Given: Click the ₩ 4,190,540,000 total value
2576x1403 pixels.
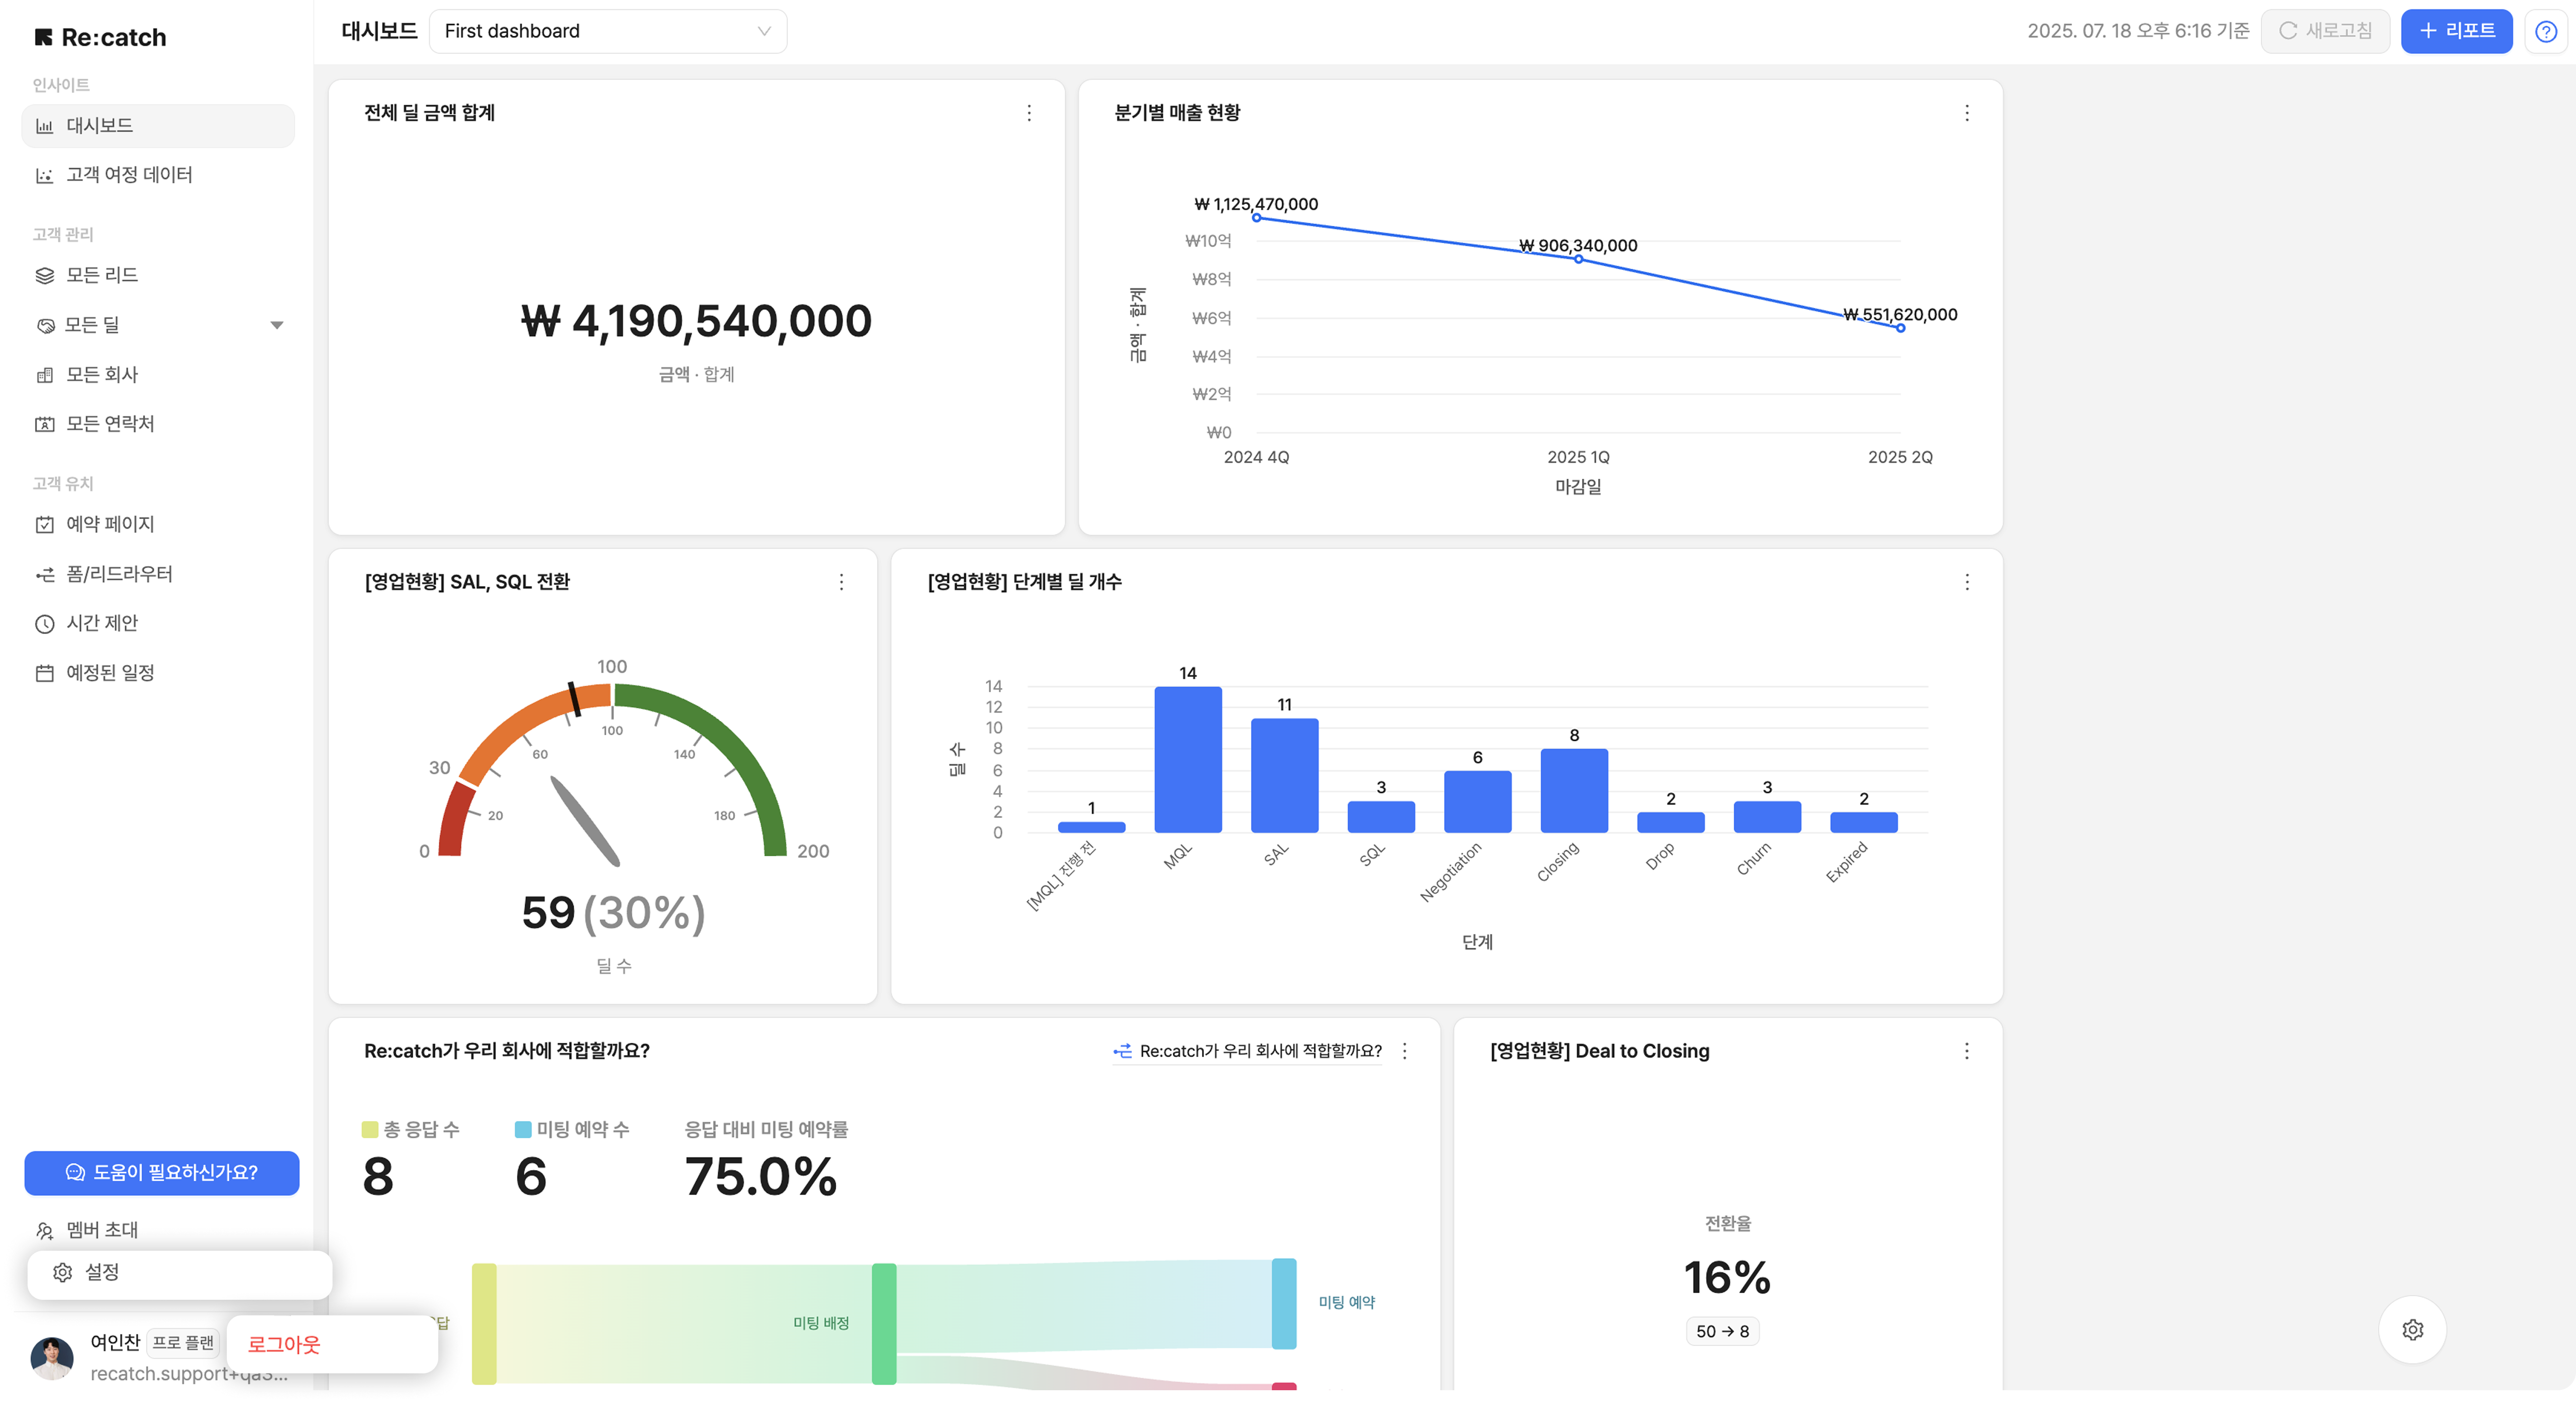Looking at the screenshot, I should (696, 321).
